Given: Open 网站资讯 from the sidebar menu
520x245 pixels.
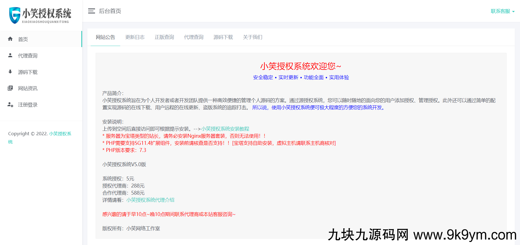Looking at the screenshot, I should coord(28,88).
